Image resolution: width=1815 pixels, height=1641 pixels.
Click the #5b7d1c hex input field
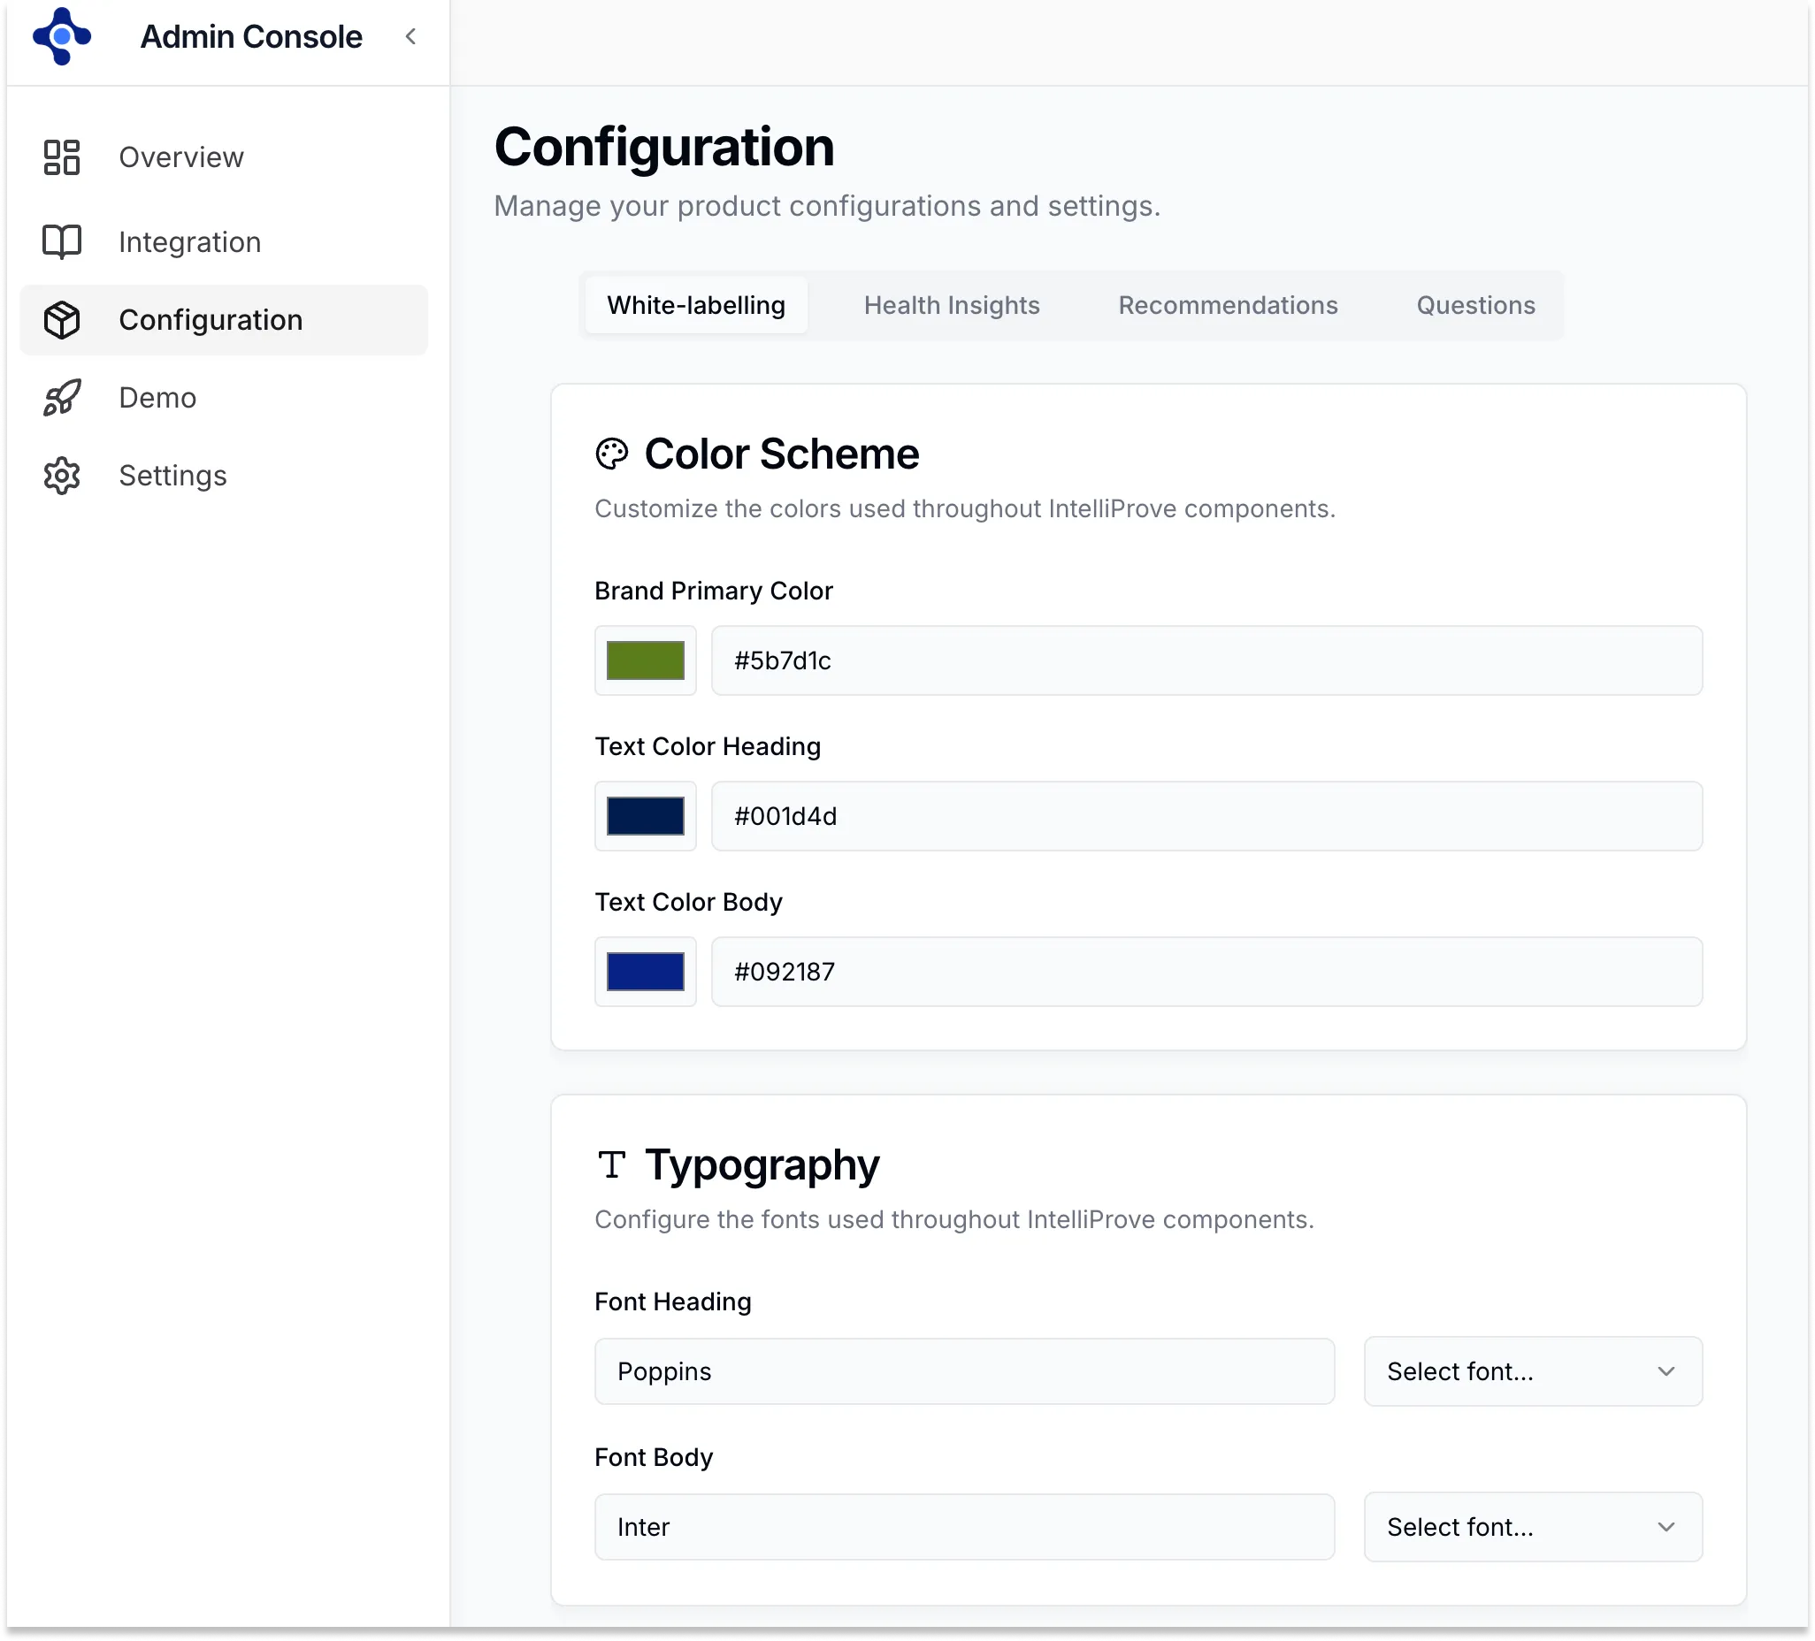[x=1206, y=660]
